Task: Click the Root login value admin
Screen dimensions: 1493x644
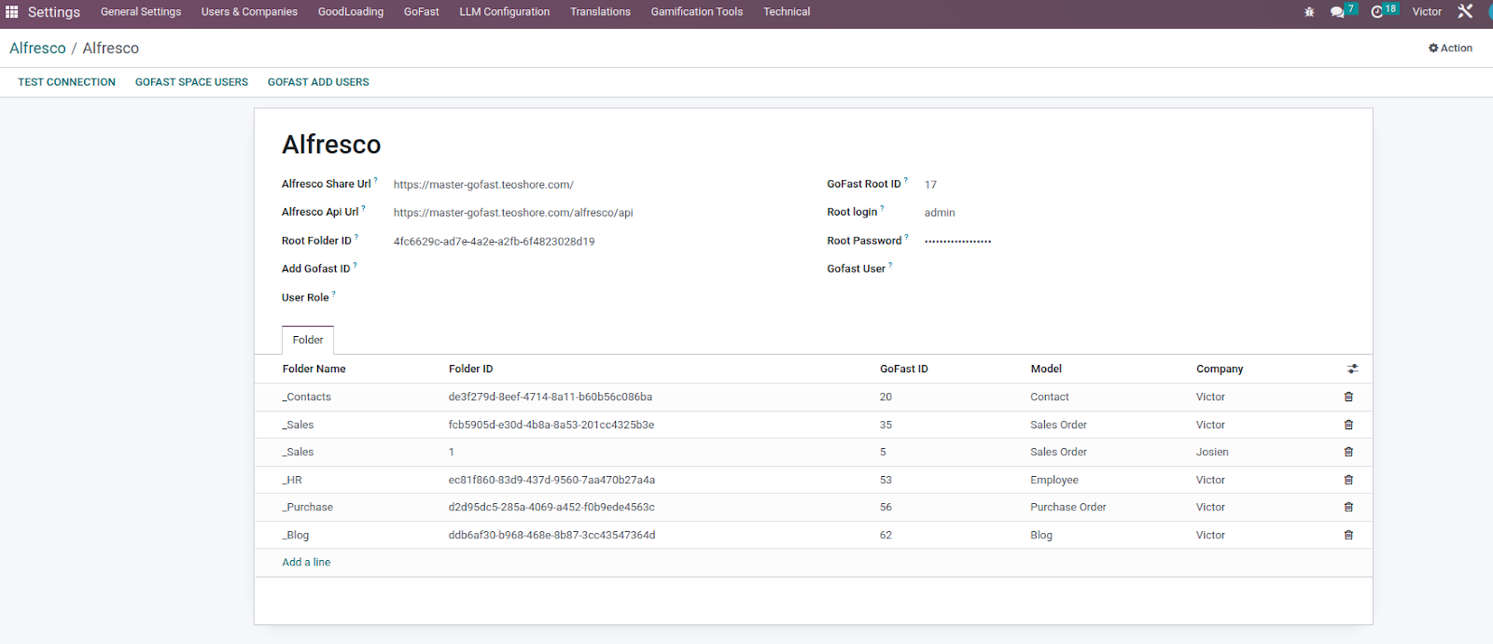Action: [x=940, y=213]
